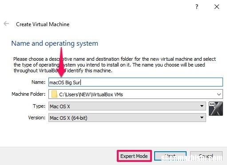Cancel the virtual machine creation
The image size is (227, 165).
206,156
